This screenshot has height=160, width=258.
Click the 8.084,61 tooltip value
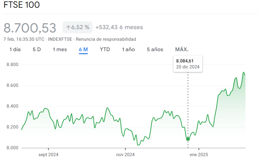tap(185, 61)
